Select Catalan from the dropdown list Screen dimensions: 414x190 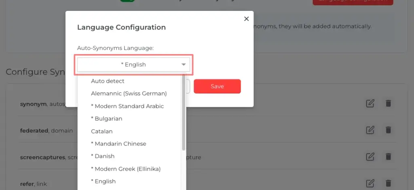pyautogui.click(x=102, y=131)
